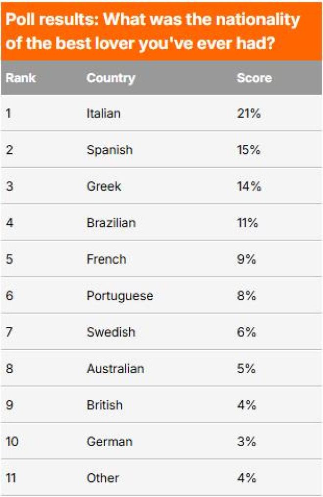Image resolution: width=323 pixels, height=497 pixels.
Task: Select rank number 10
Action: click(x=12, y=441)
